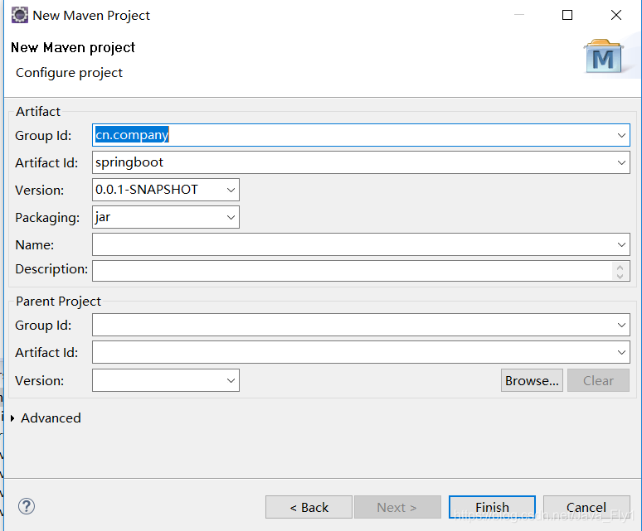
Task: Click the Next > button
Action: point(397,507)
